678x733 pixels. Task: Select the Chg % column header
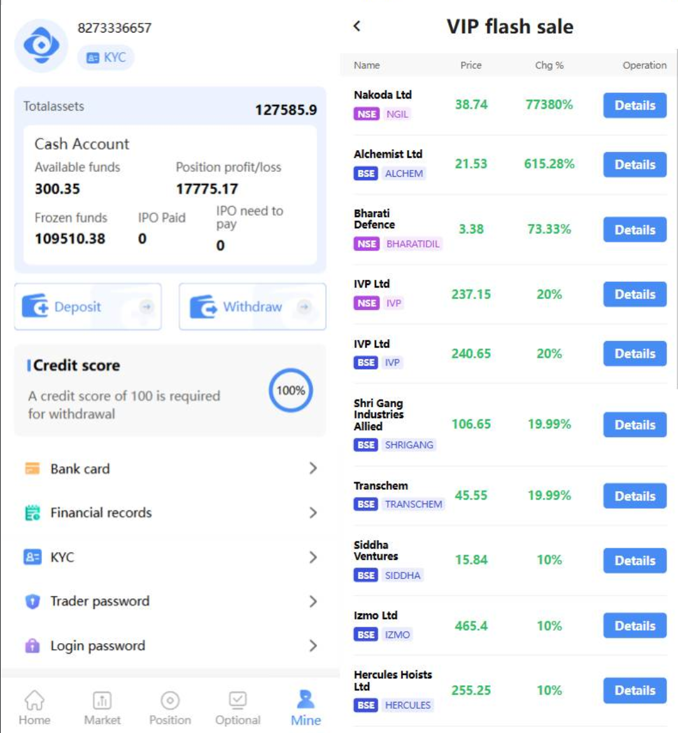(549, 65)
